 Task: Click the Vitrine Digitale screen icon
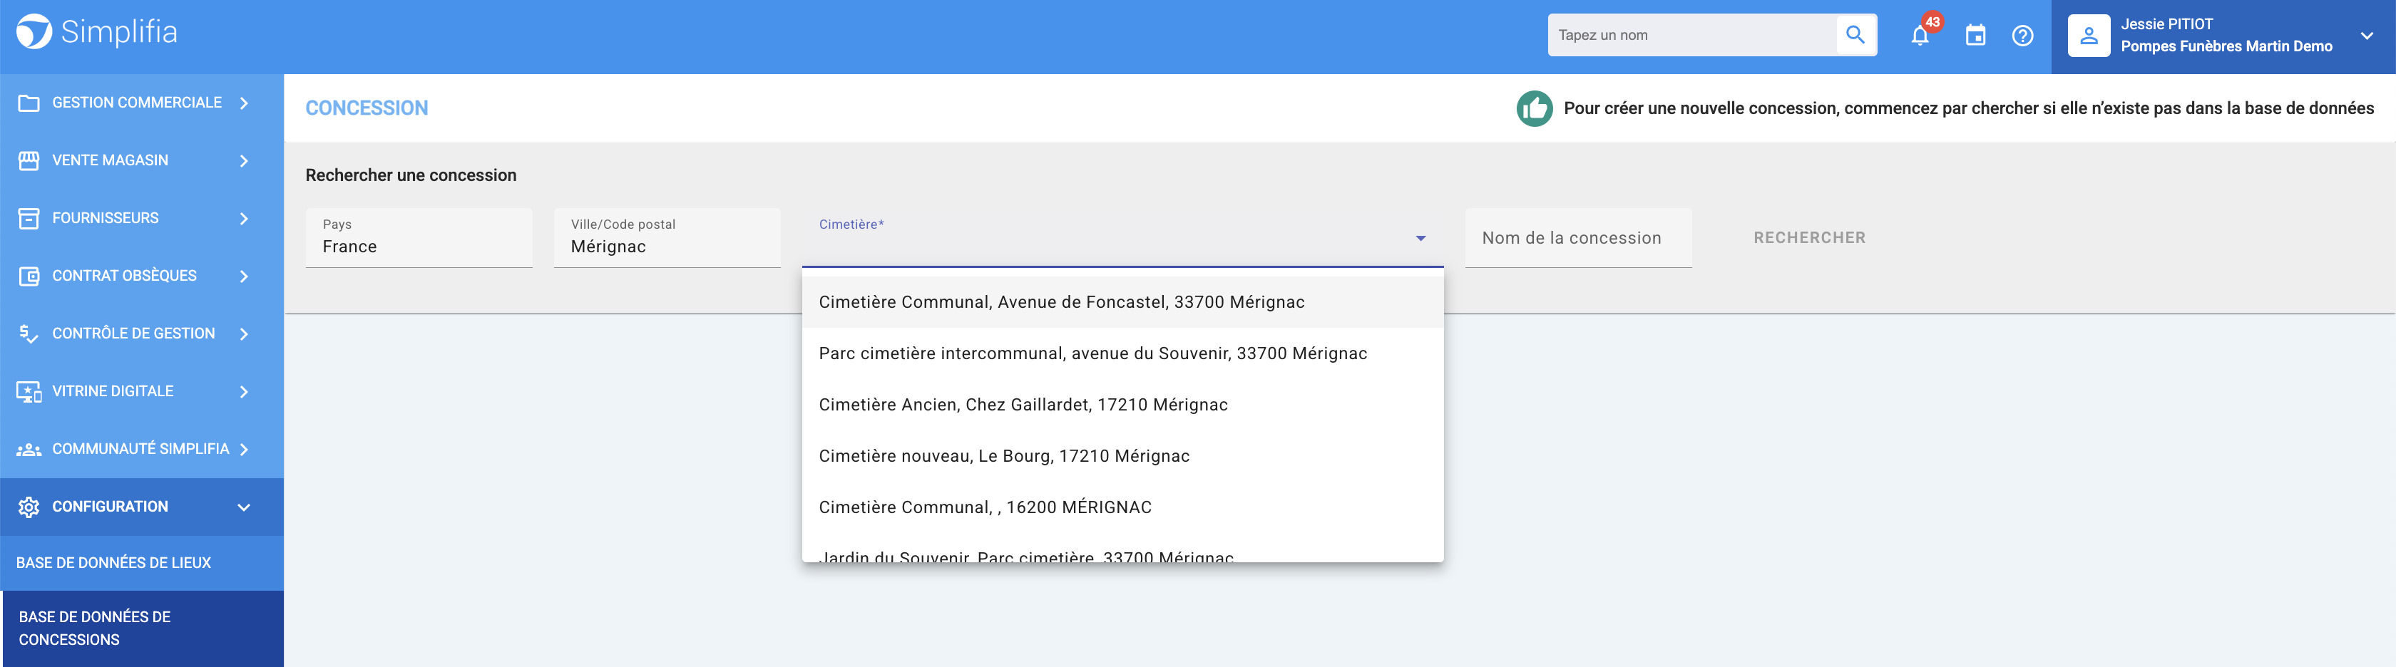click(29, 392)
